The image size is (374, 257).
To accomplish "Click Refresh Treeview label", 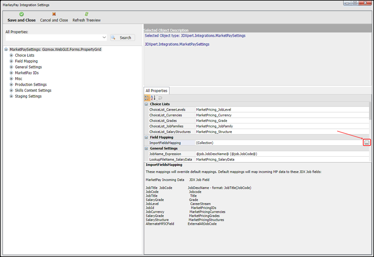I will click(86, 20).
